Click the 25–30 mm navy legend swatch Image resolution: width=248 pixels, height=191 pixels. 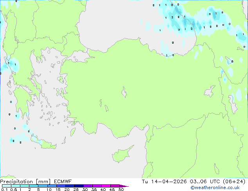(79, 186)
